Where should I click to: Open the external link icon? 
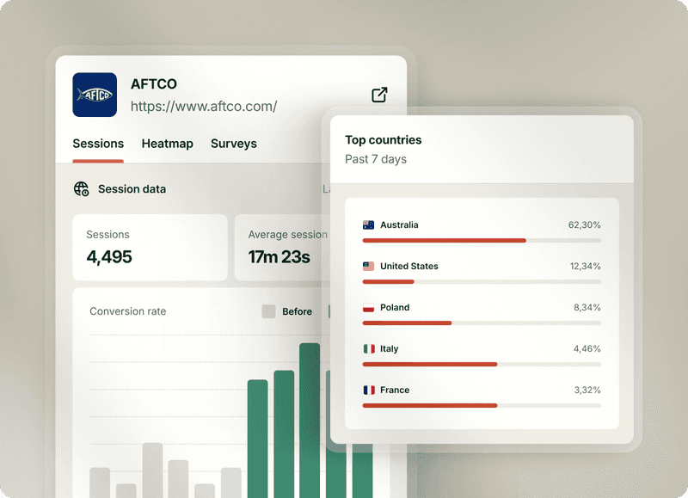tap(379, 95)
